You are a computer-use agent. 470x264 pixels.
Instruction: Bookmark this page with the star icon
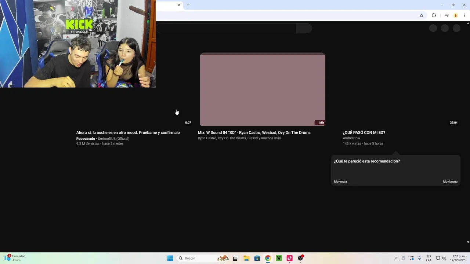[422, 15]
